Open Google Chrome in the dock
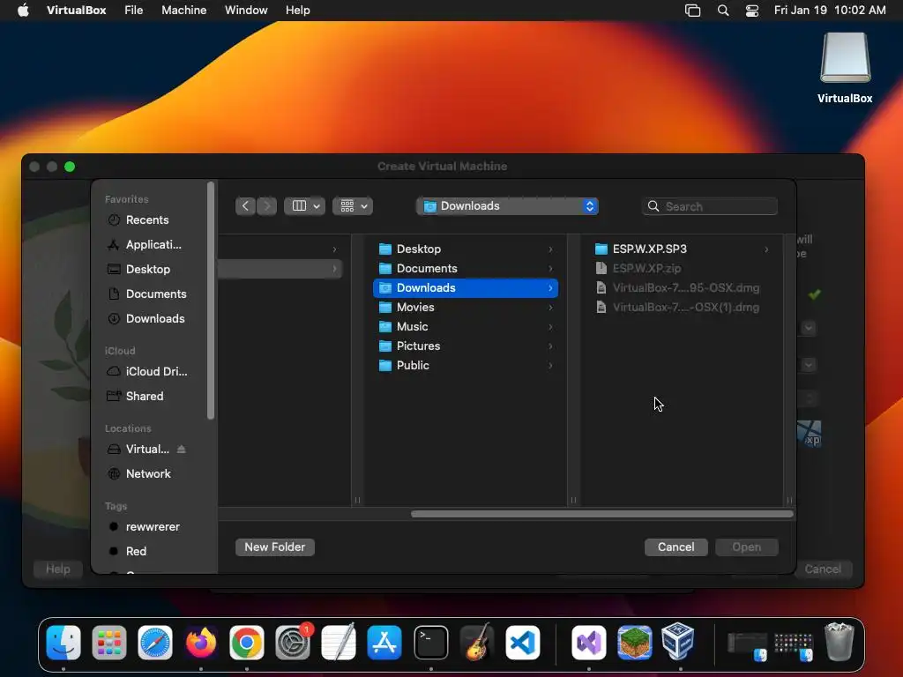 (247, 643)
